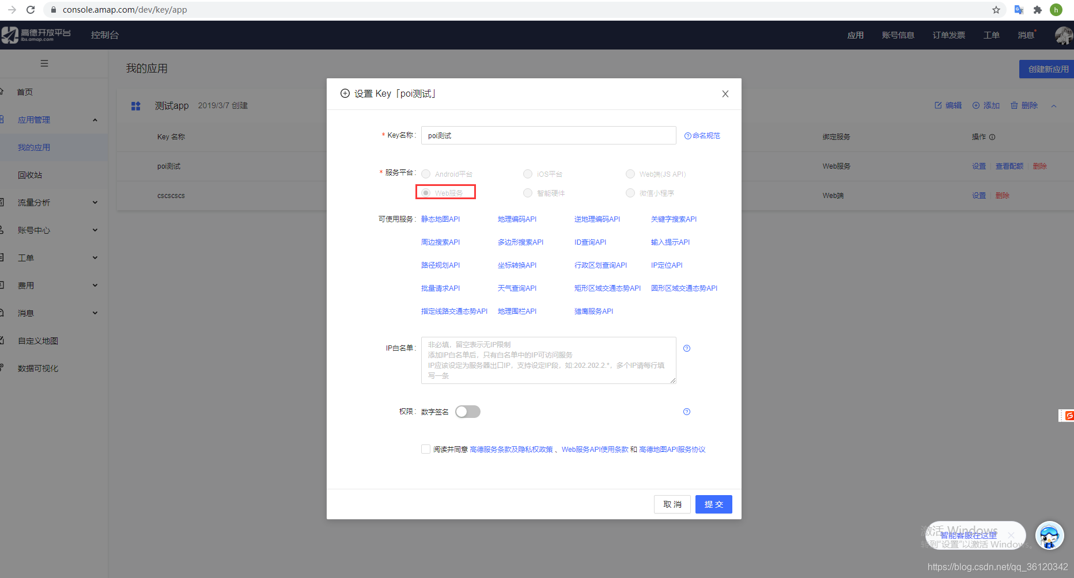Click the help icon beside 数字签名
This screenshot has width=1074, height=578.
(687, 412)
